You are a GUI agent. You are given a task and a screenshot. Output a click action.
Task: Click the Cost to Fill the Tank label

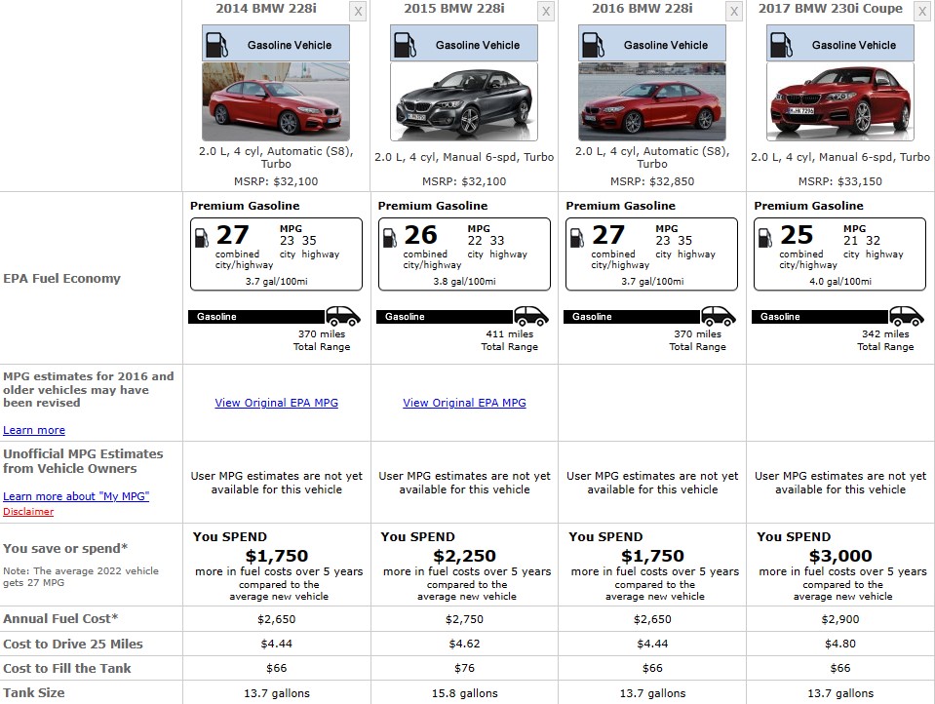pyautogui.click(x=66, y=668)
